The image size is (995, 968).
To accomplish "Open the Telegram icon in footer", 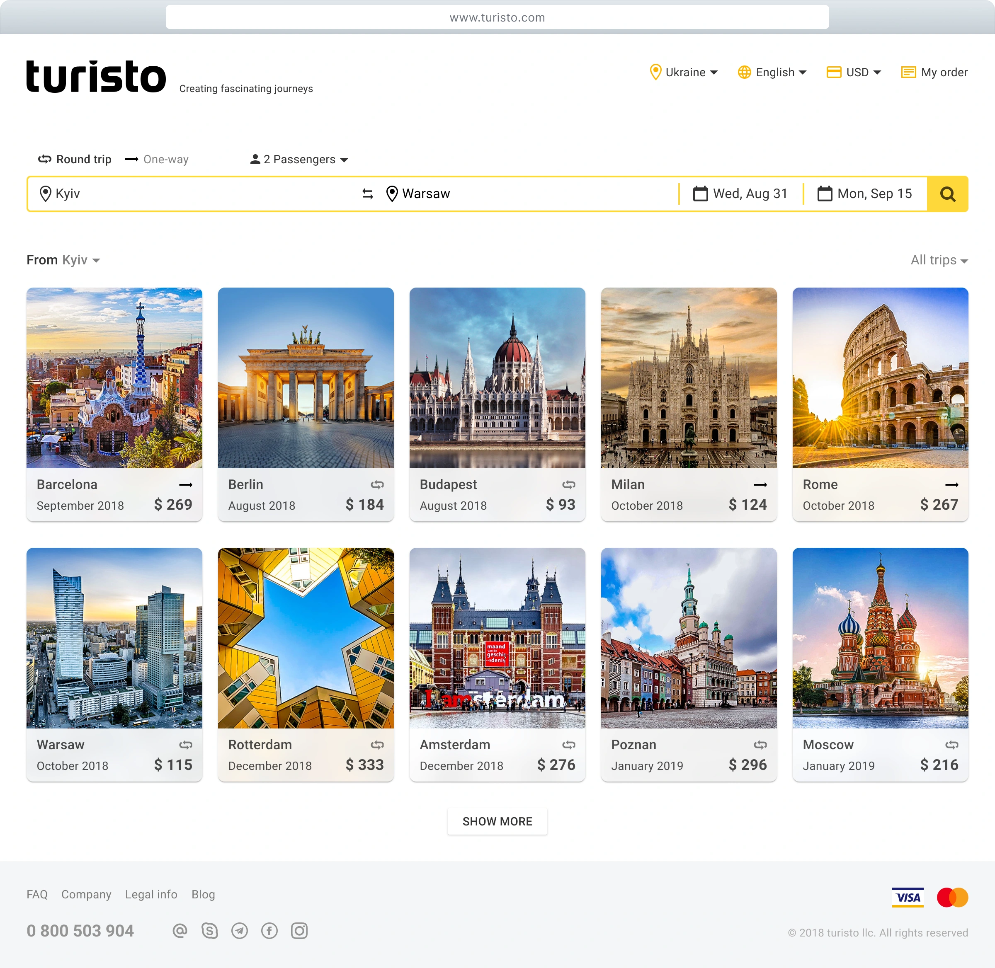I will (x=240, y=930).
